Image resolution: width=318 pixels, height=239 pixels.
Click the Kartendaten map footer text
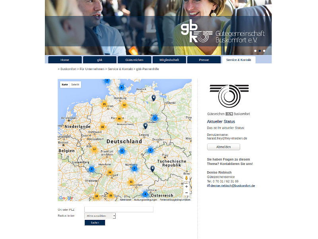tap(126, 200)
